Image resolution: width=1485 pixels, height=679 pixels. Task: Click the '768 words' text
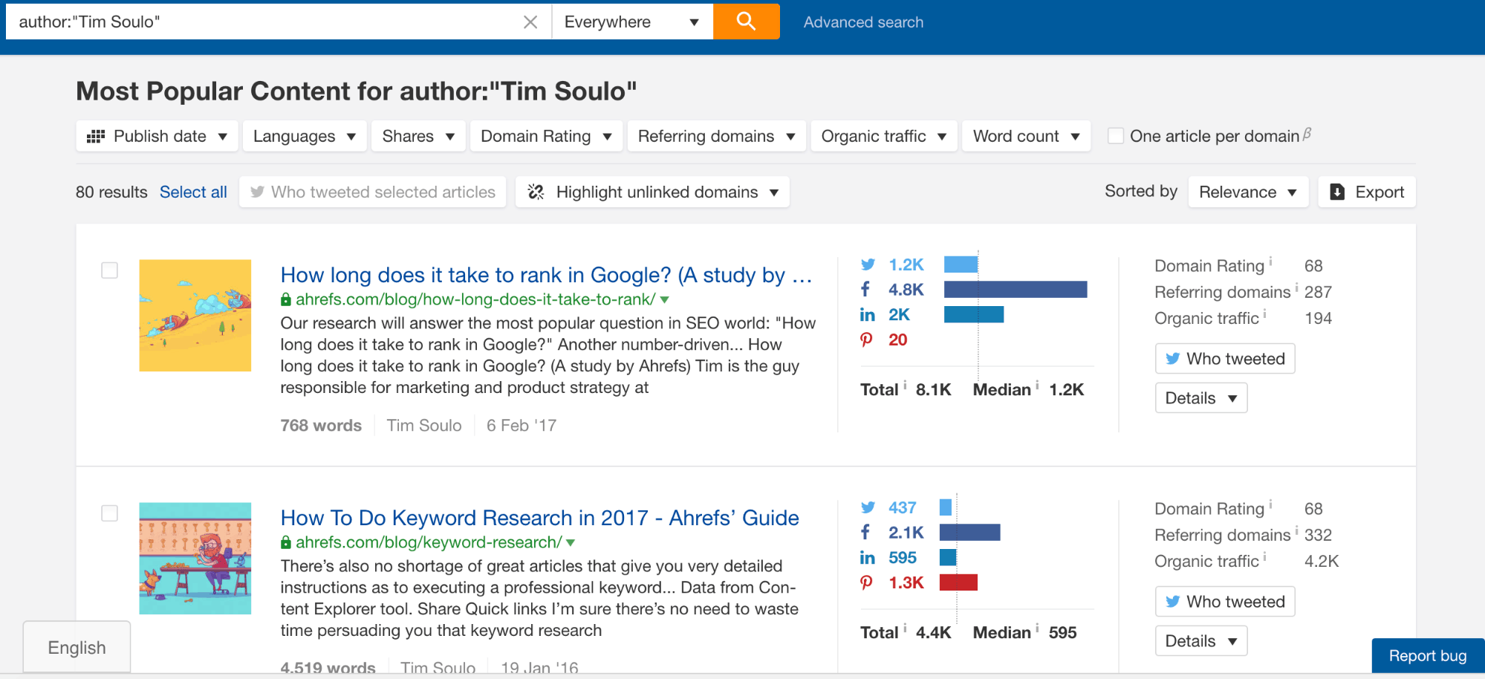click(x=321, y=425)
